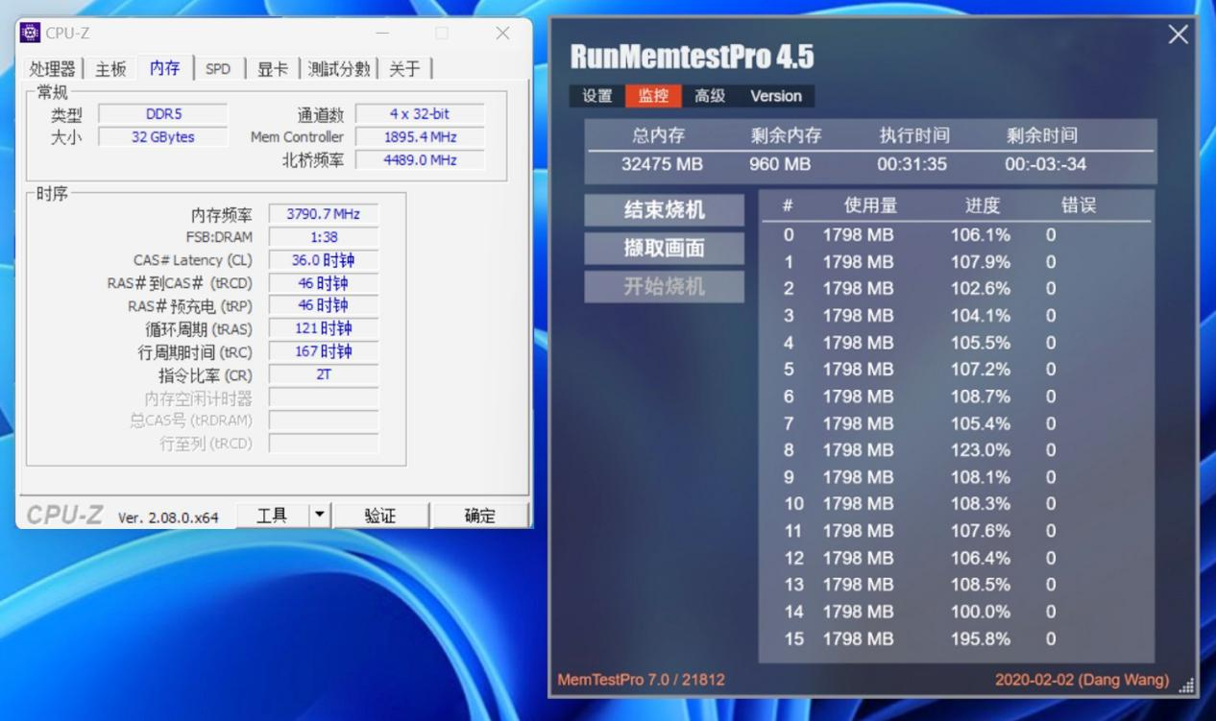Click the DDR5 memory type field
Screen dimensions: 1216x721
pos(163,114)
